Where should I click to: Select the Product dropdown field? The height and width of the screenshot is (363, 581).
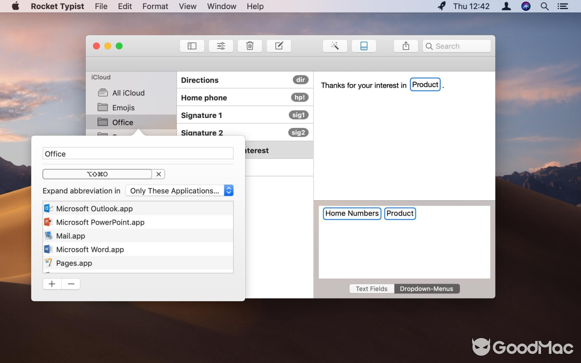(400, 213)
